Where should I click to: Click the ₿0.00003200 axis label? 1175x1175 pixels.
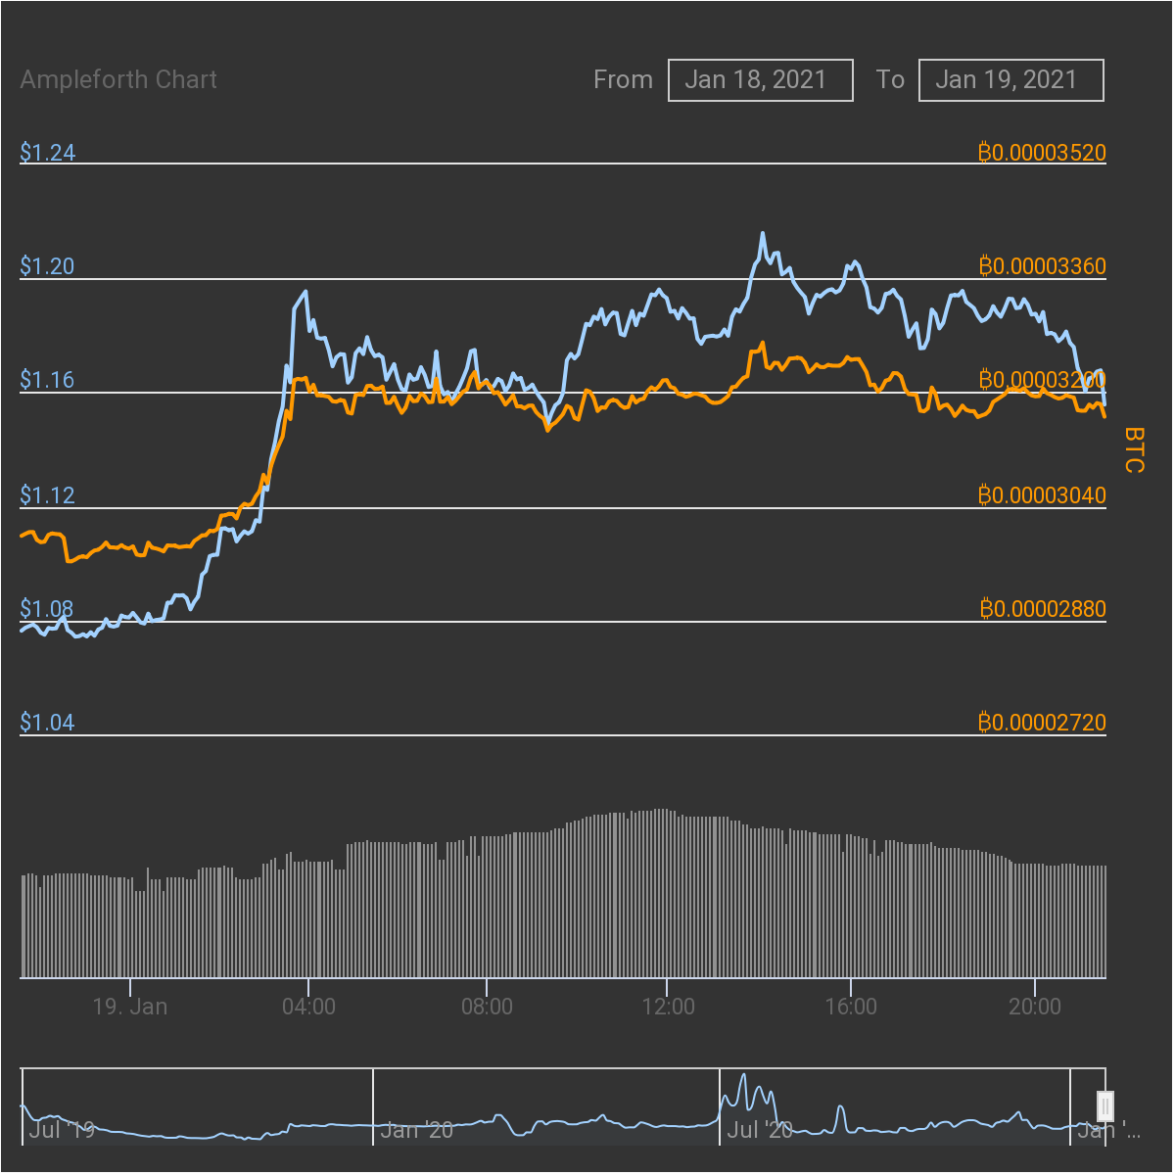click(x=1042, y=380)
